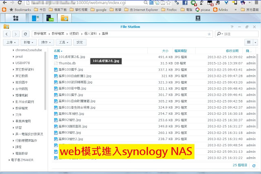Open the Chrome hamburger menu
This screenshot has height=174, width=261.
[257, 2]
